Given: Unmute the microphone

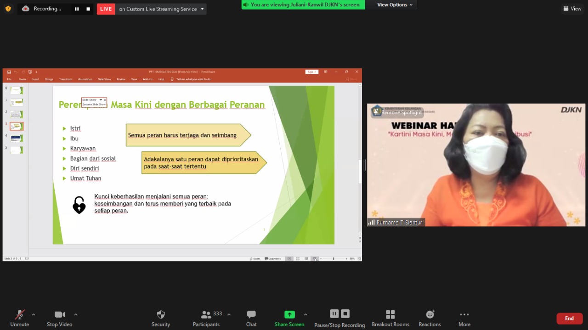Looking at the screenshot, I should tap(19, 315).
